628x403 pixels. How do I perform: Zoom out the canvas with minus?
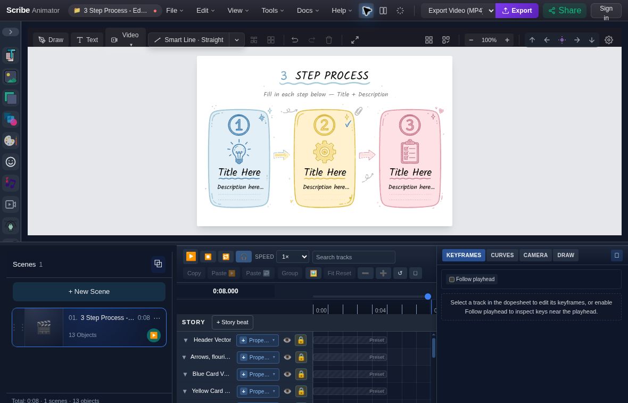coord(471,39)
